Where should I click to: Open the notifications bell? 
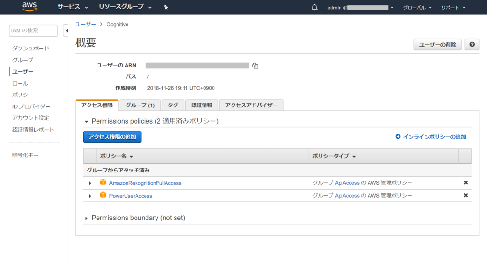(314, 7)
